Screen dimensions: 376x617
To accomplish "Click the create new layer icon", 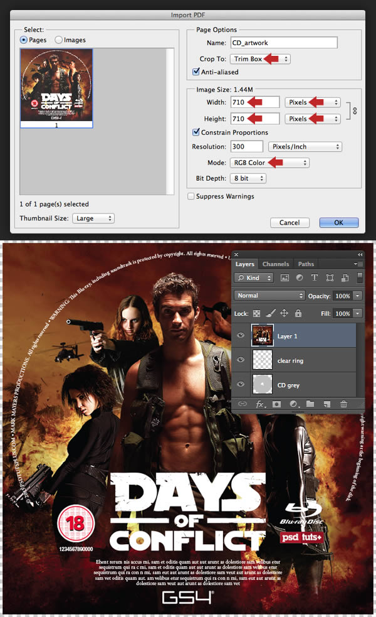I will pos(327,404).
